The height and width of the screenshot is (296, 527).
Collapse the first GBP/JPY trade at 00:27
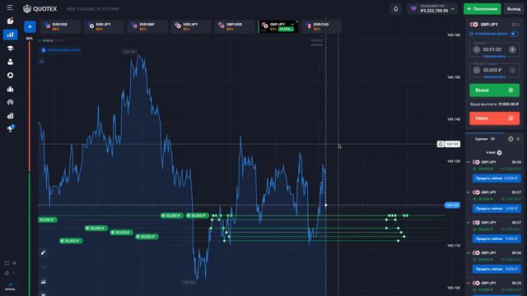[x=469, y=192]
